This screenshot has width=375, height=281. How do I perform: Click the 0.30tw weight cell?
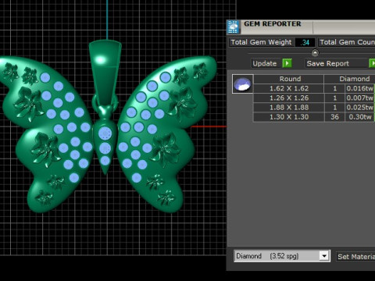359,117
